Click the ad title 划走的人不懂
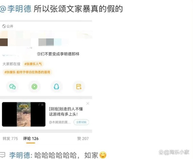 click(66, 112)
